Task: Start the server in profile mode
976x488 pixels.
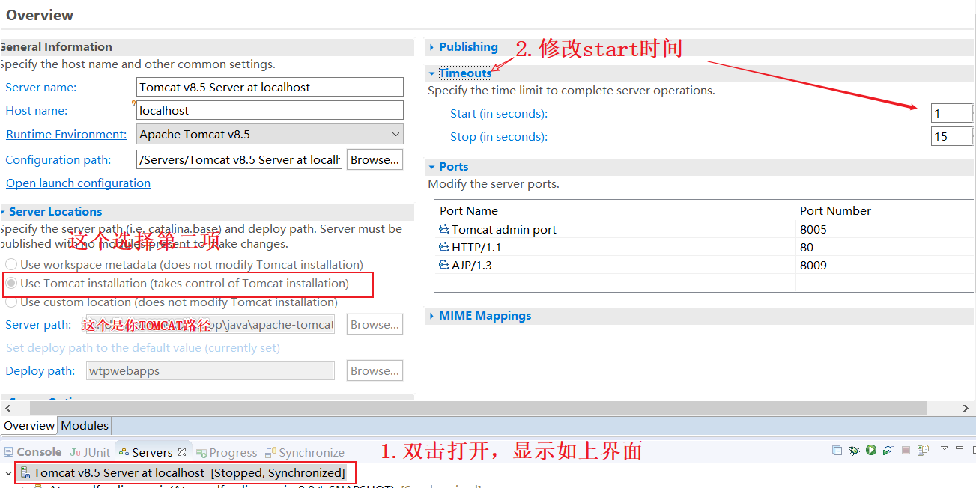Action: 888,451
